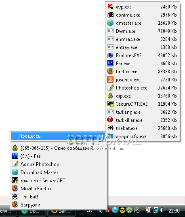Activate the elvi... taskbar button
This screenshot has width=185, height=217.
pos(8,211)
